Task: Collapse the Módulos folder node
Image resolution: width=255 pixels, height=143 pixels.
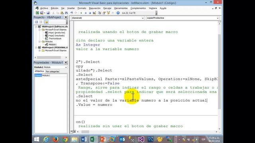Action: click(39, 41)
